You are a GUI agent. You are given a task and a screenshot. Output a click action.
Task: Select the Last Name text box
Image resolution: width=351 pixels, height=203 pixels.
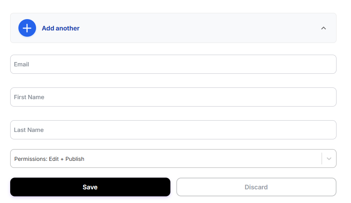tap(173, 130)
